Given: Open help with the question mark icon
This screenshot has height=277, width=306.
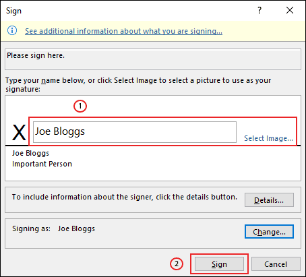Looking at the screenshot, I should coord(259,10).
